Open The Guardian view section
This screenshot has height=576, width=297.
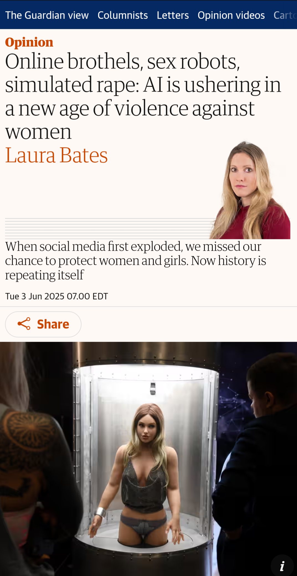point(47,15)
